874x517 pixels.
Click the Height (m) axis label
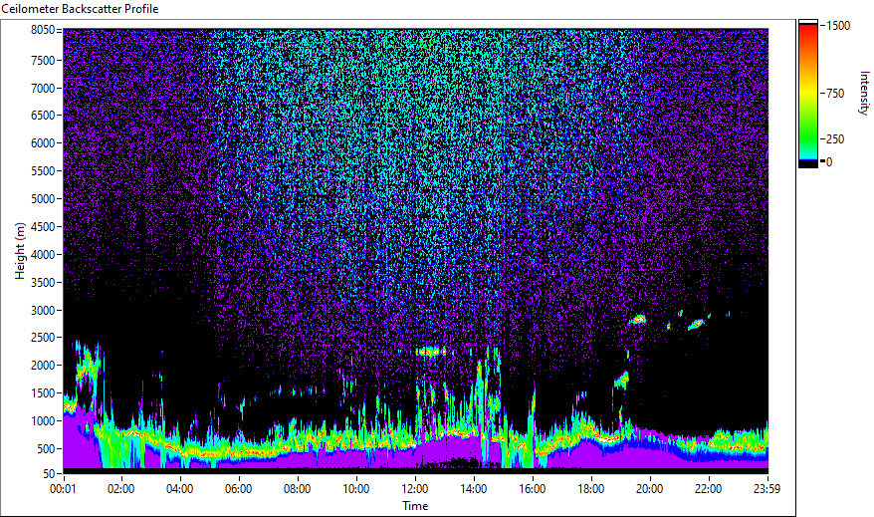pyautogui.click(x=20, y=251)
